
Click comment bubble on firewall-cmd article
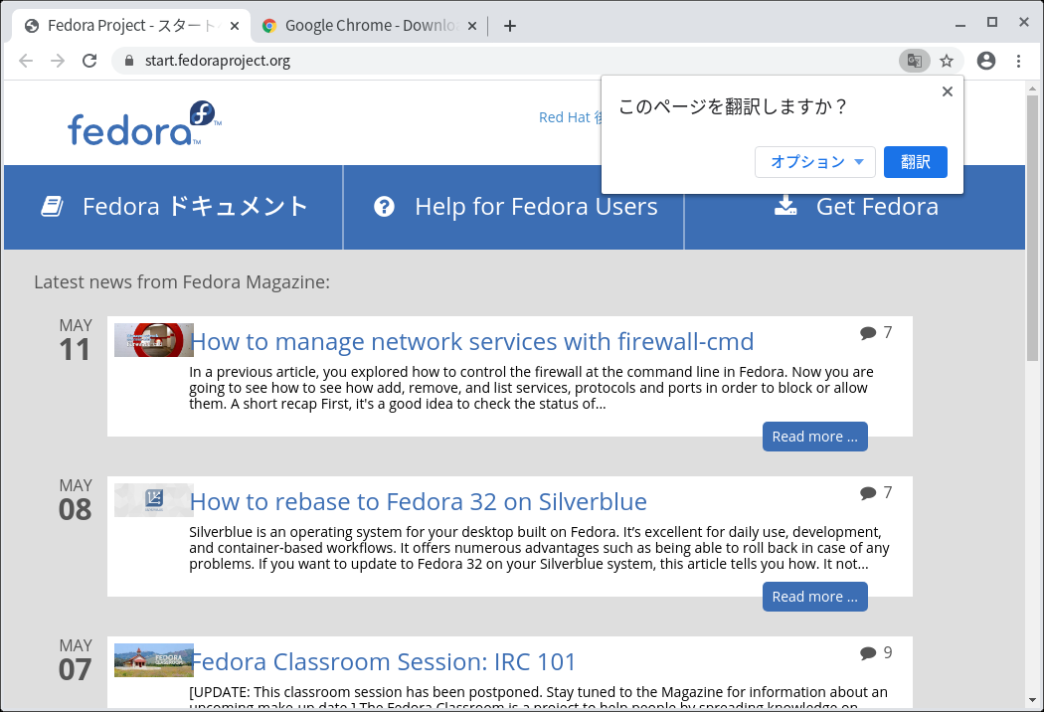pyautogui.click(x=868, y=332)
